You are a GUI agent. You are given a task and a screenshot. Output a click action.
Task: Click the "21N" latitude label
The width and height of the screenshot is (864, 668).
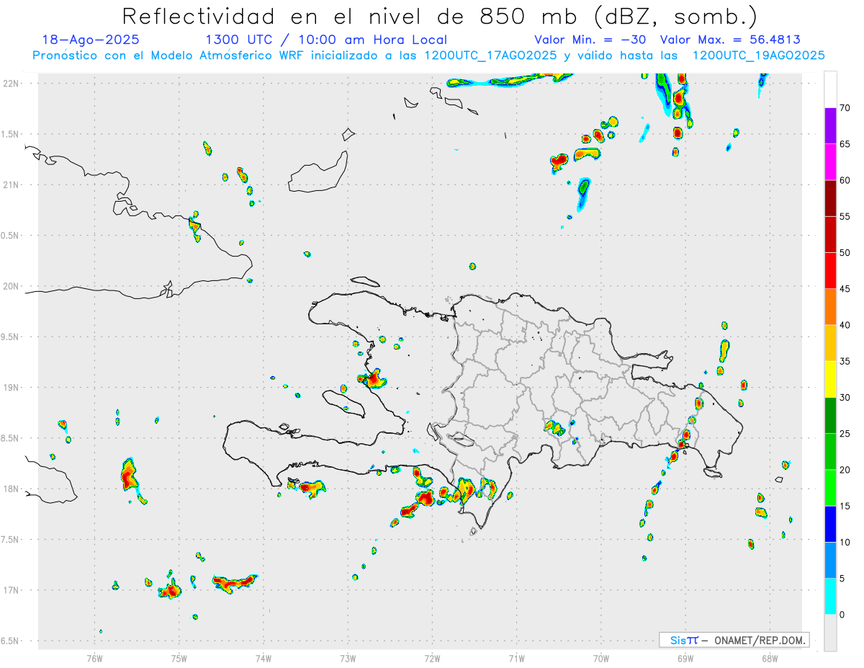click(12, 184)
